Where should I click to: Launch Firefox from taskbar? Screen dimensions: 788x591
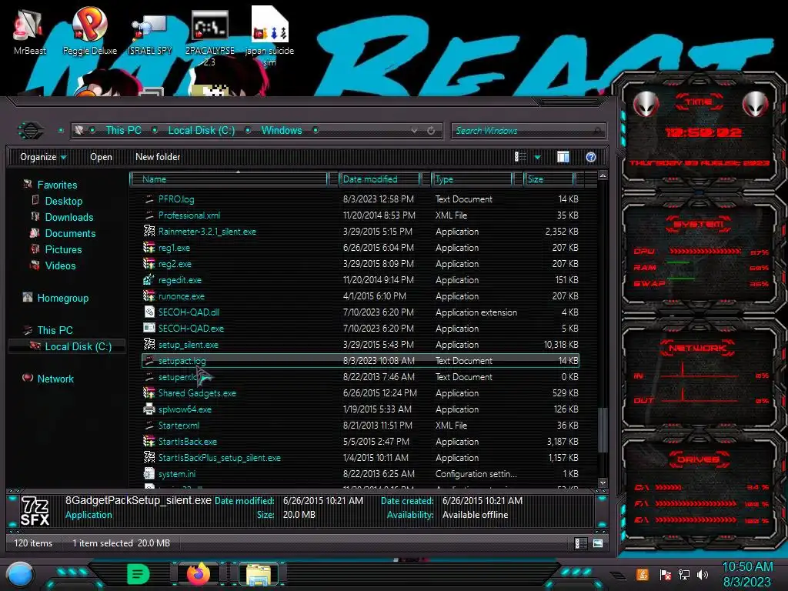tap(198, 574)
